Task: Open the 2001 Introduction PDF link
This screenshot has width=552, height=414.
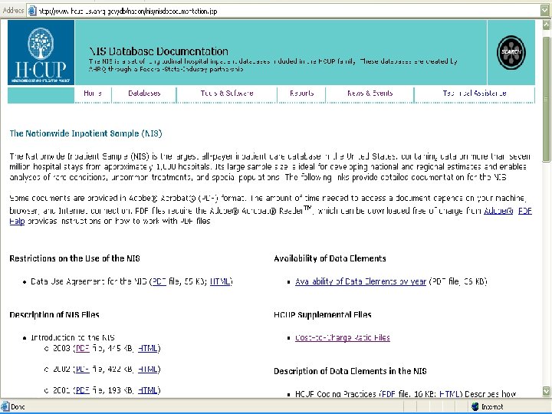Action: pos(82,390)
